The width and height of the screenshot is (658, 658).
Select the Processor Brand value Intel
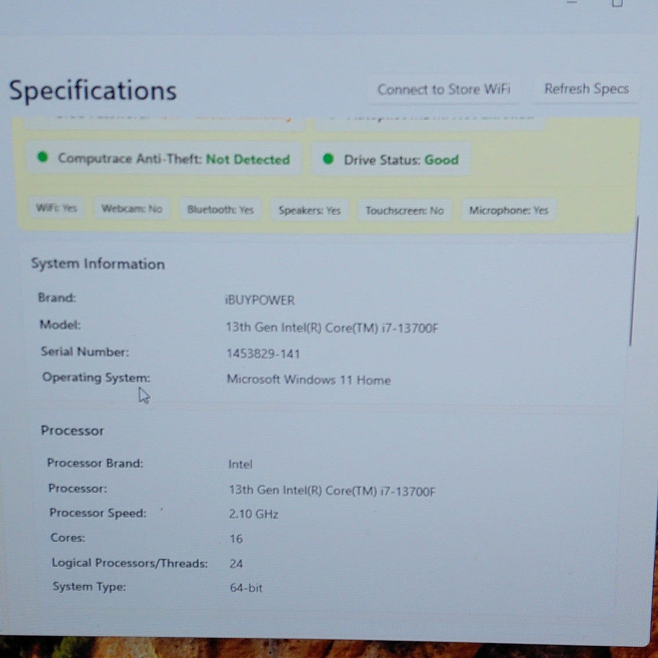(x=240, y=464)
